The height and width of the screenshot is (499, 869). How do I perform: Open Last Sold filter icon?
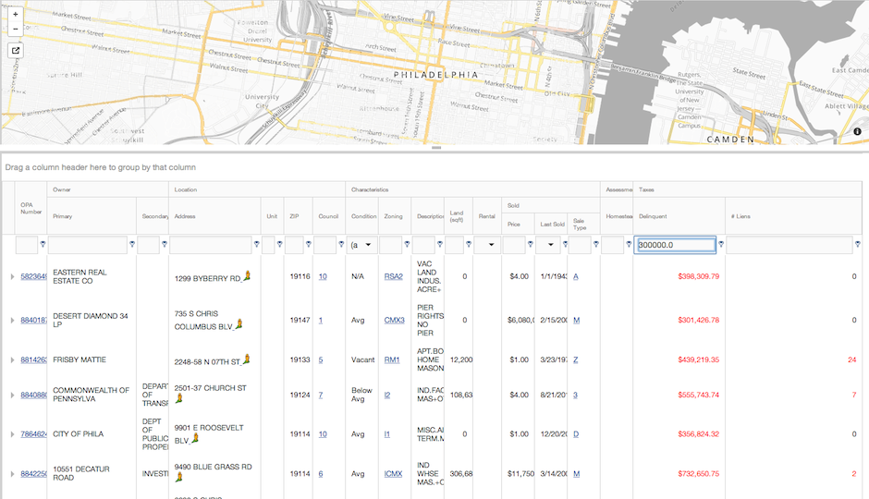point(565,244)
